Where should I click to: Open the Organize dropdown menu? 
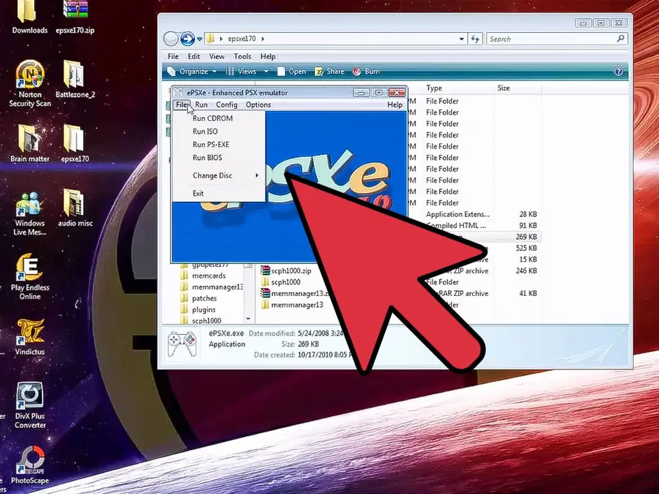192,71
